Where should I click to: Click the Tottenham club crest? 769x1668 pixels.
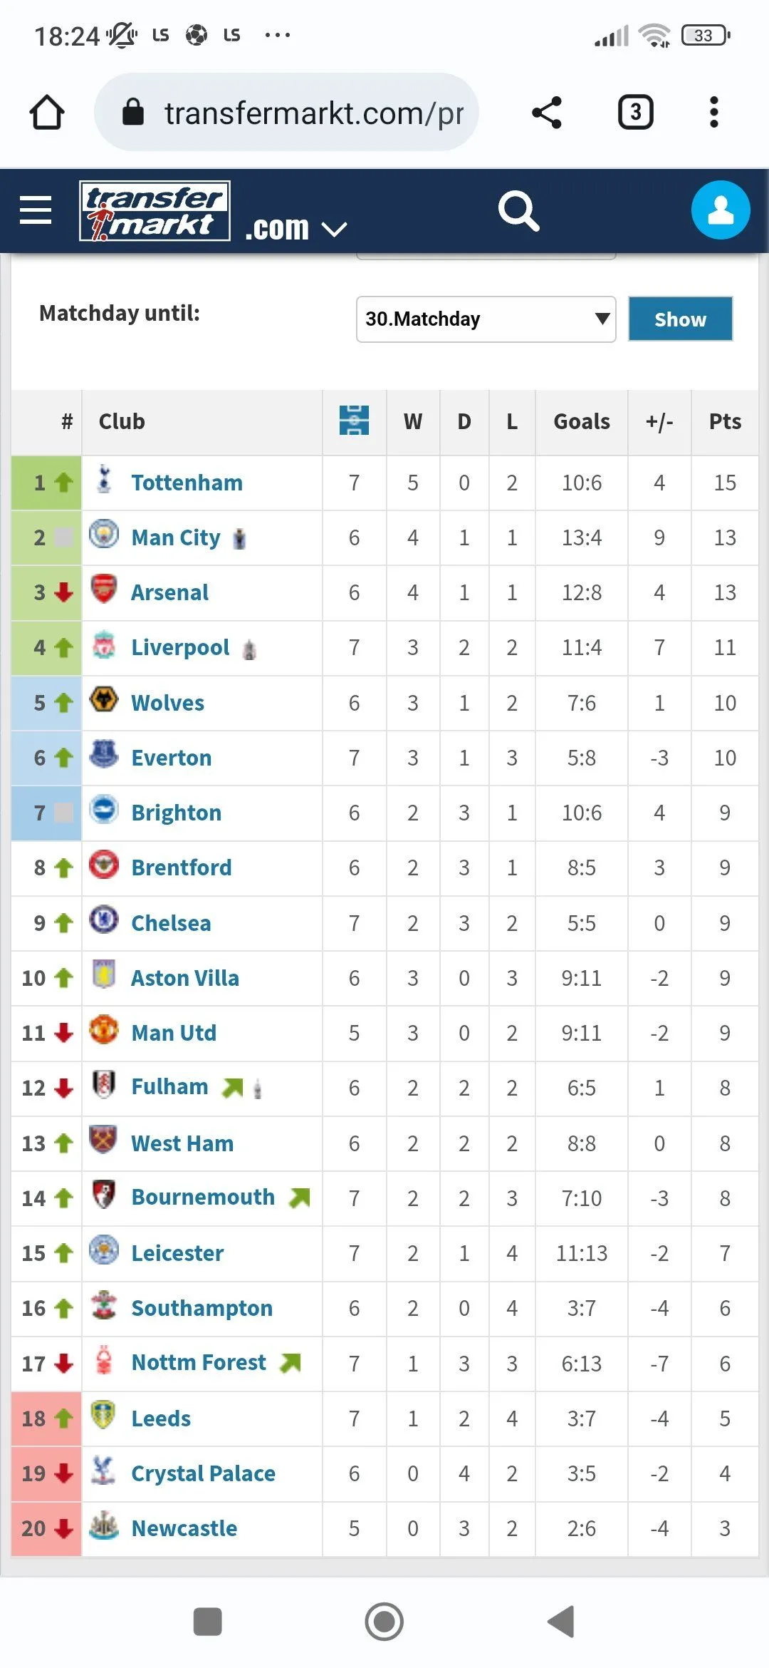tap(104, 480)
